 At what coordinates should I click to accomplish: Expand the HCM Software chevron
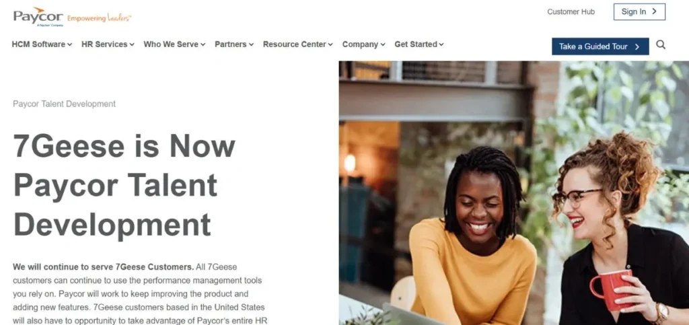69,45
